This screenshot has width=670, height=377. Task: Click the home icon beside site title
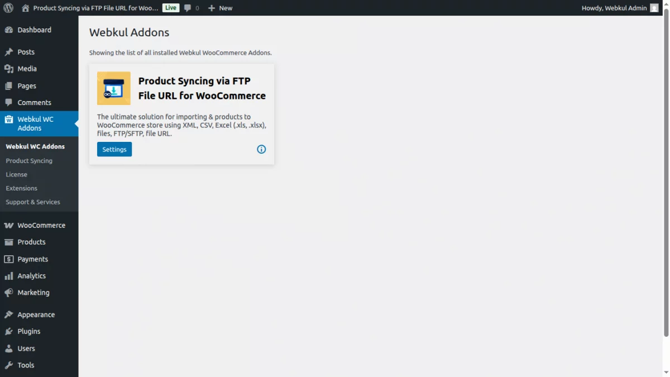click(x=23, y=8)
